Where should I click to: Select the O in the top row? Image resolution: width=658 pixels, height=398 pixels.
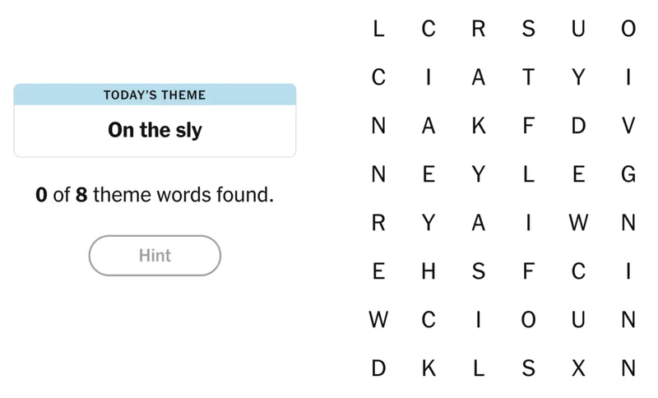(x=628, y=29)
